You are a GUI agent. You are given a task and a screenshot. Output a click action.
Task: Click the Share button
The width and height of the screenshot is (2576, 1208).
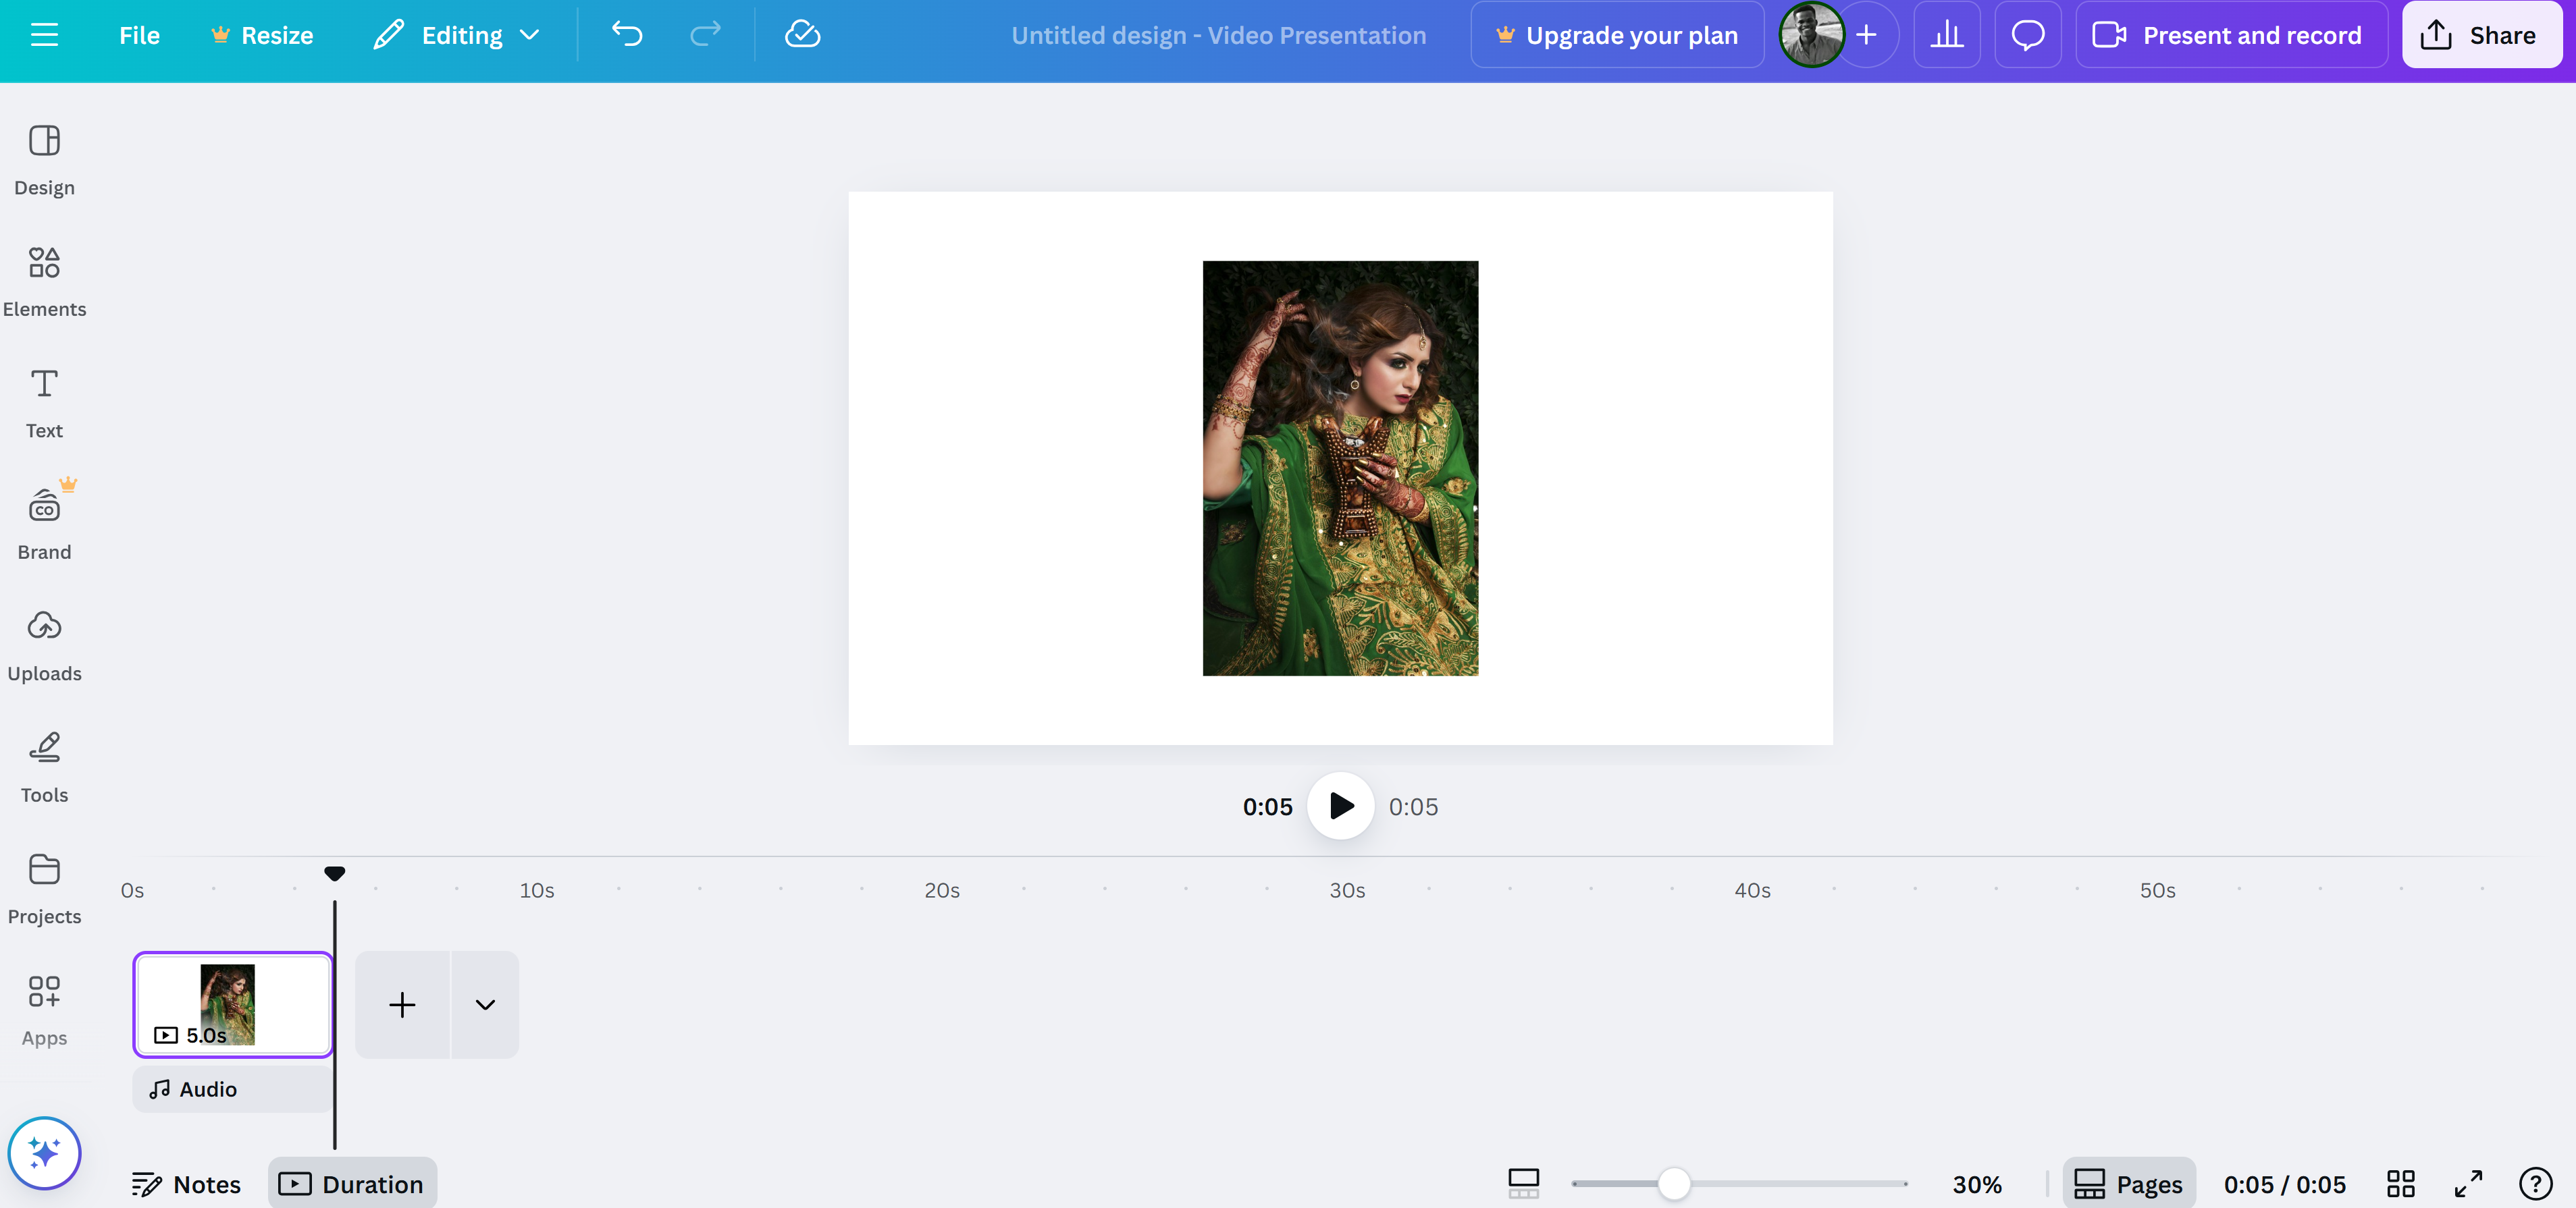click(x=2481, y=35)
